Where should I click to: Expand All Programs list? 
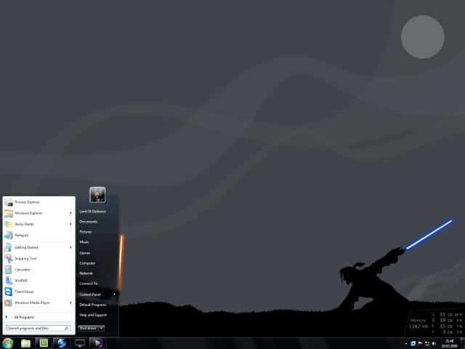pyautogui.click(x=39, y=317)
